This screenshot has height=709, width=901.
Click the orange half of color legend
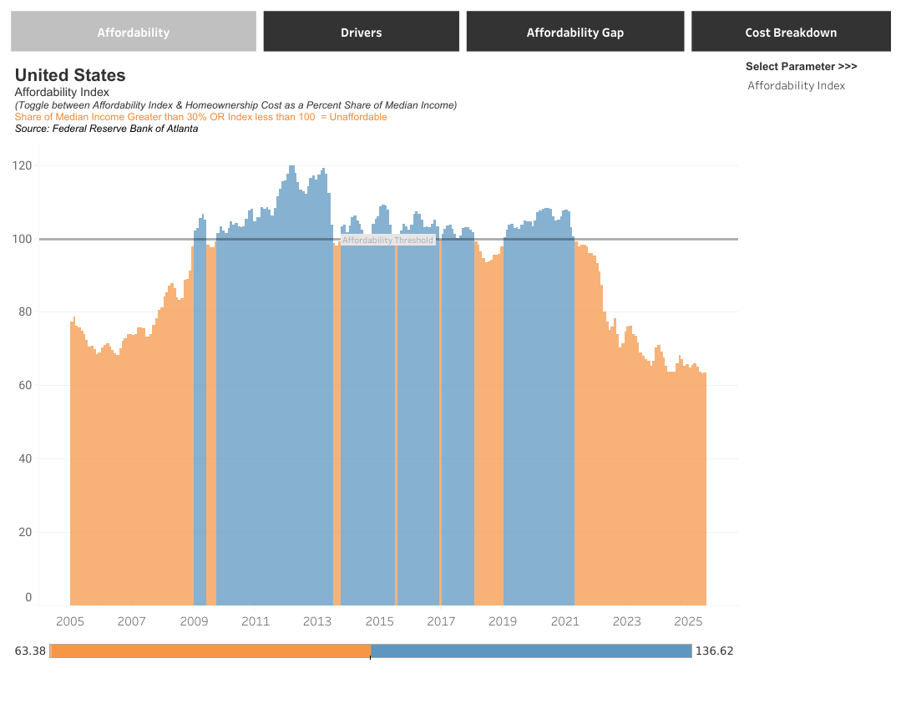coord(210,651)
